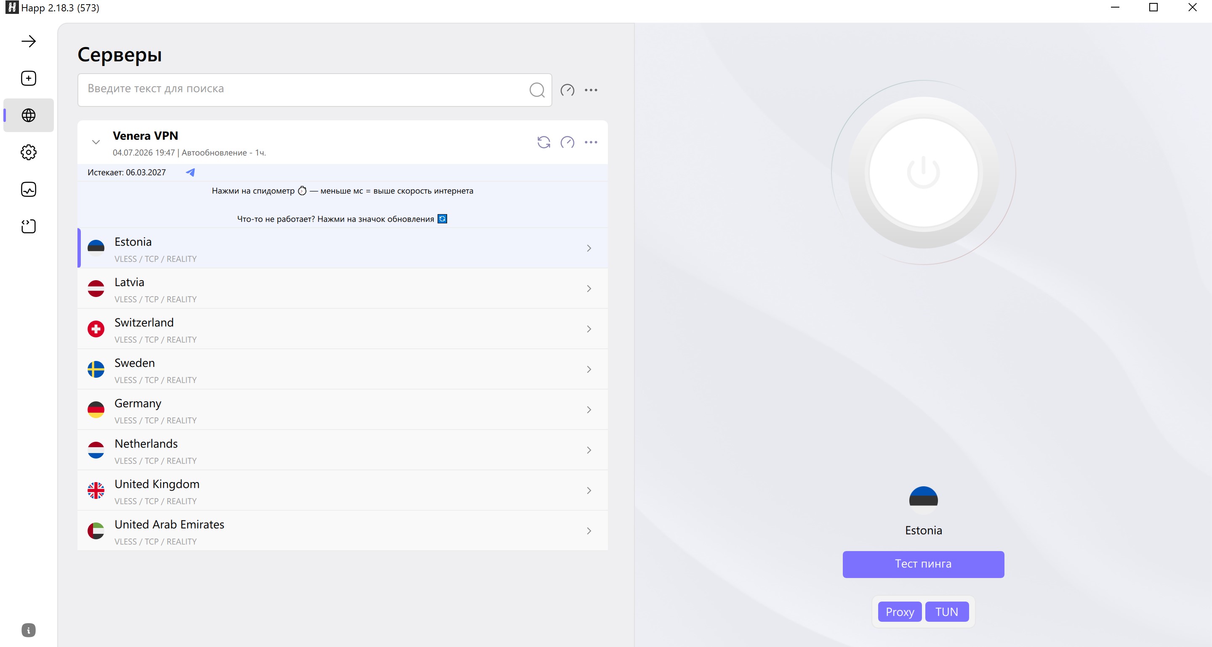Screen dimensions: 1212x647
Task: Open settings via the sidebar gear icon
Action: pos(29,152)
